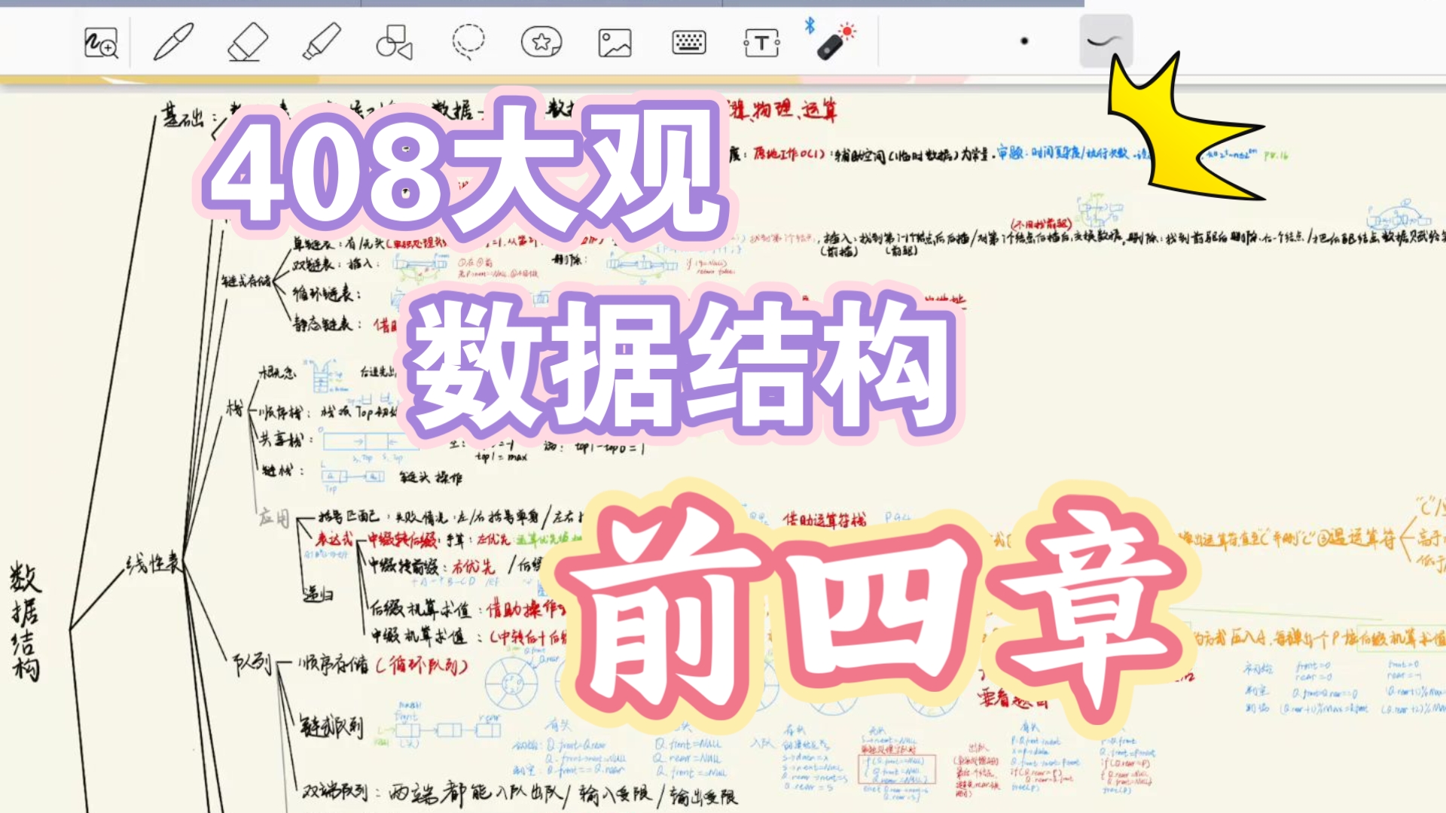Viewport: 1446px width, 813px height.
Task: Choose the small dot stroke thickness
Action: (1024, 41)
